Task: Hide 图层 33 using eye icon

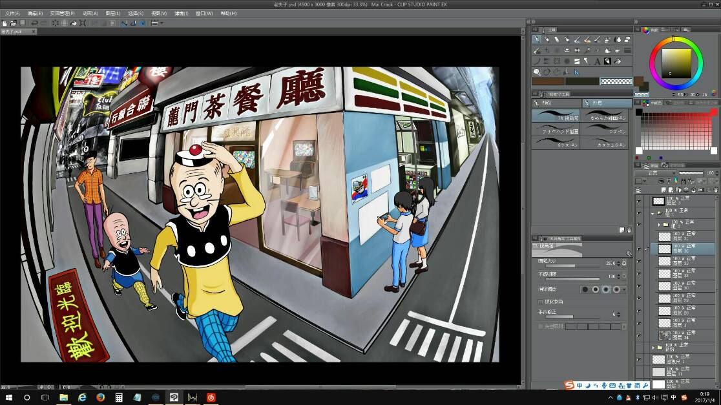Action: (639, 262)
